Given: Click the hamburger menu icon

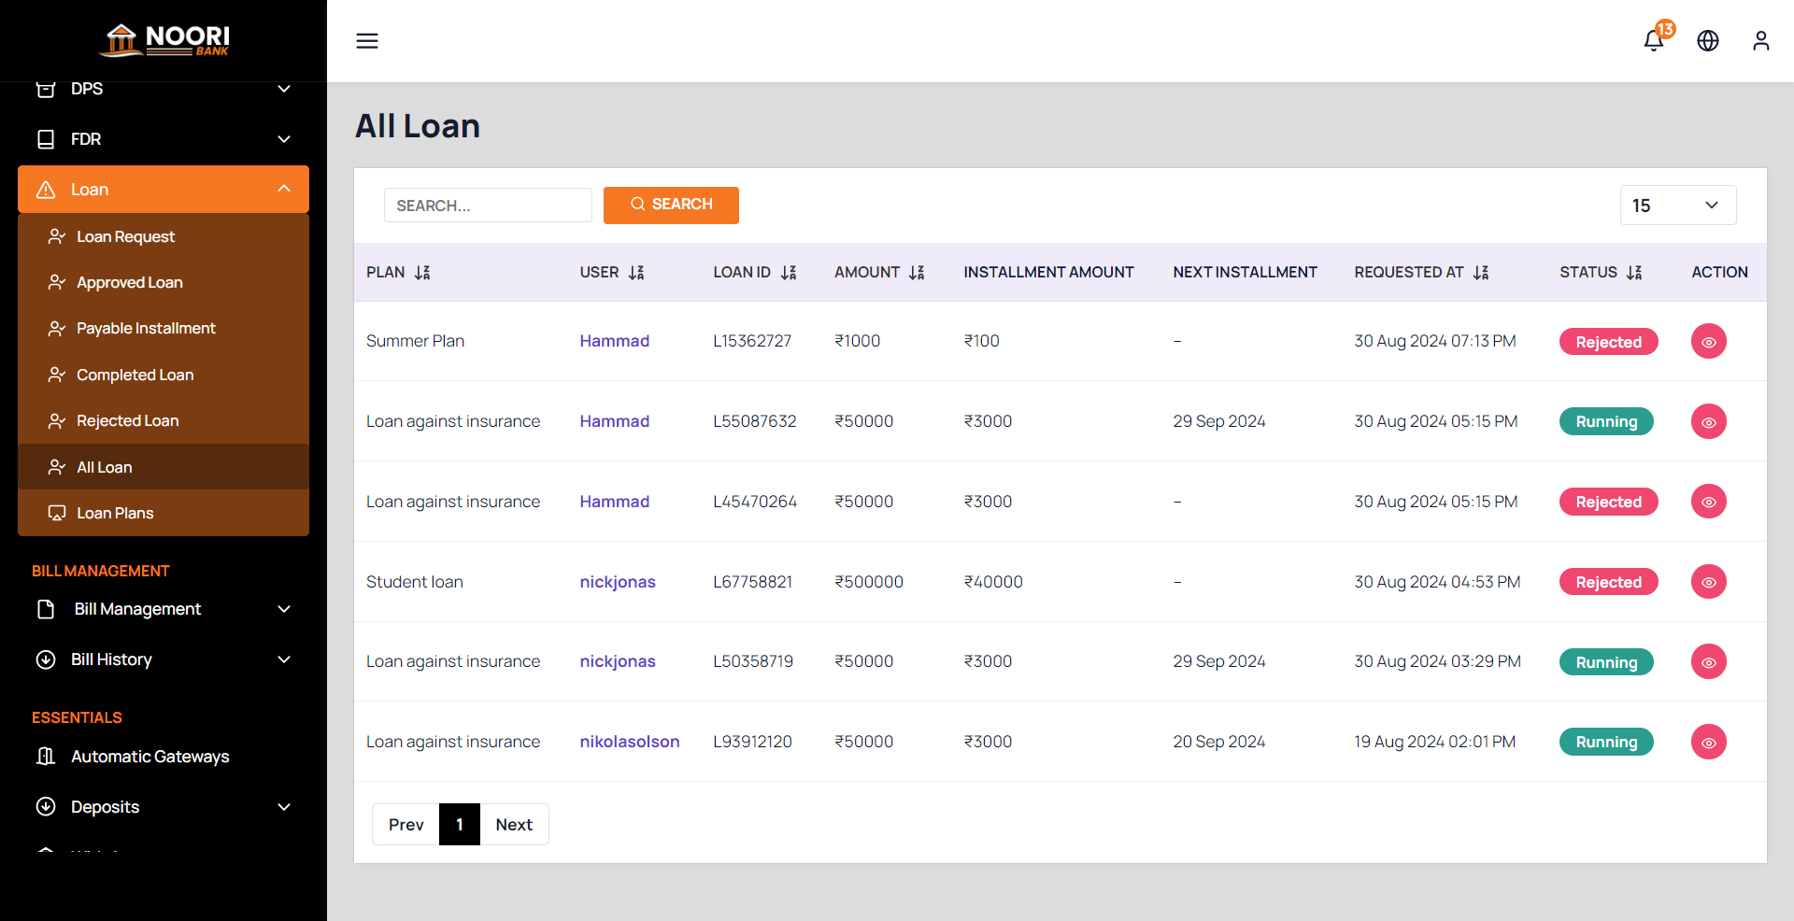Looking at the screenshot, I should 366,41.
